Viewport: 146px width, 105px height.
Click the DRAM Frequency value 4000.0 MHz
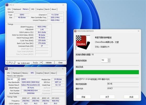[42, 27]
